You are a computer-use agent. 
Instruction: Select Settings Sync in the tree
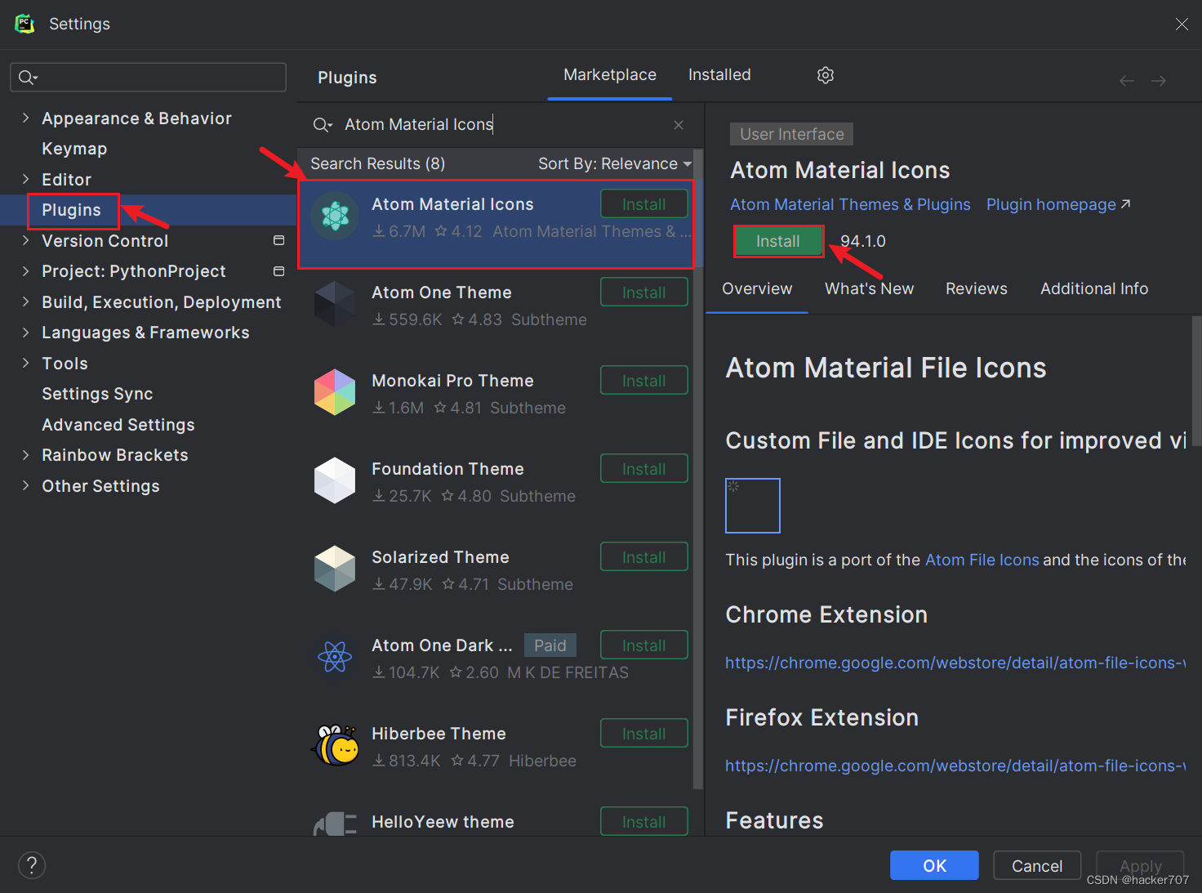pyautogui.click(x=97, y=394)
